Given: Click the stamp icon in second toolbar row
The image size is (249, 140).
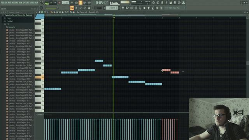Looking at the screenshot, I should click(x=89, y=8).
